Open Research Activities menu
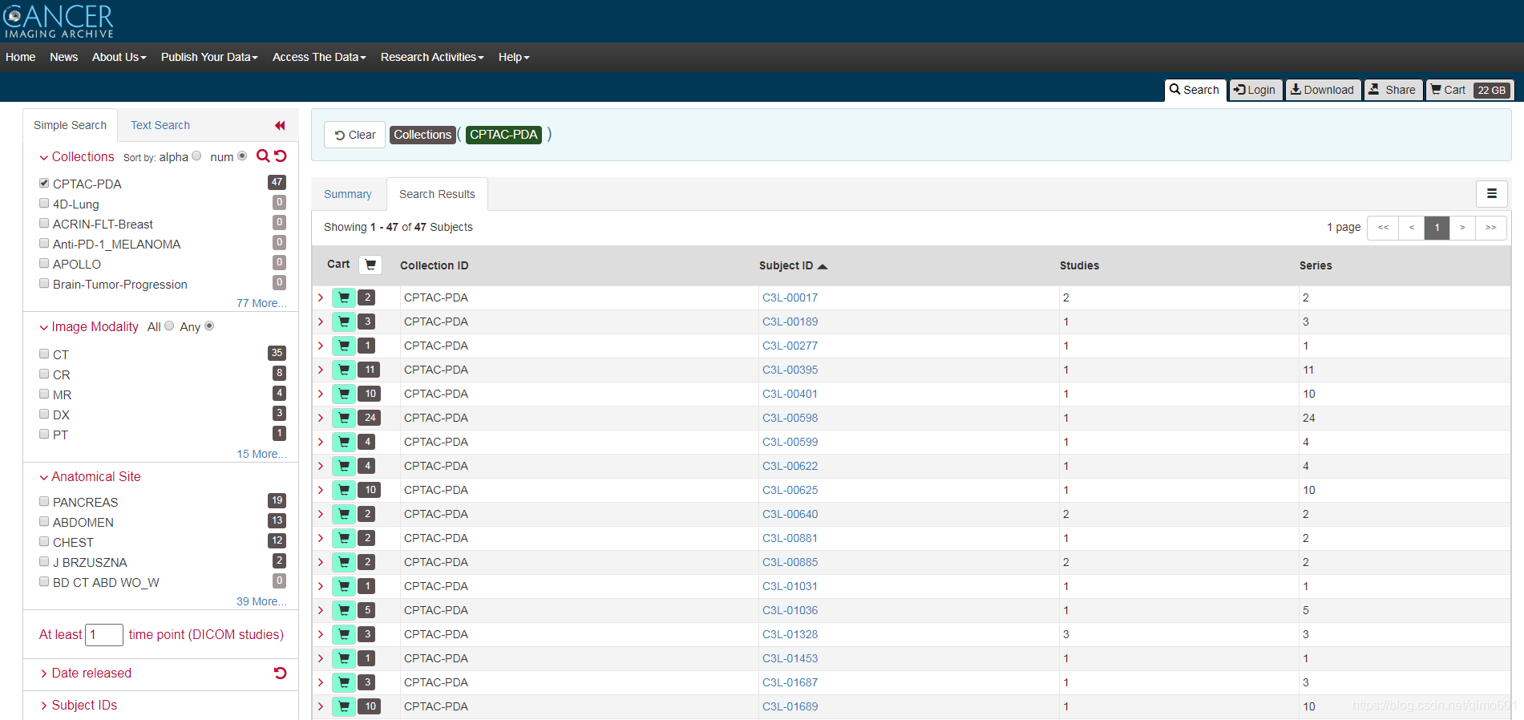 pyautogui.click(x=432, y=57)
